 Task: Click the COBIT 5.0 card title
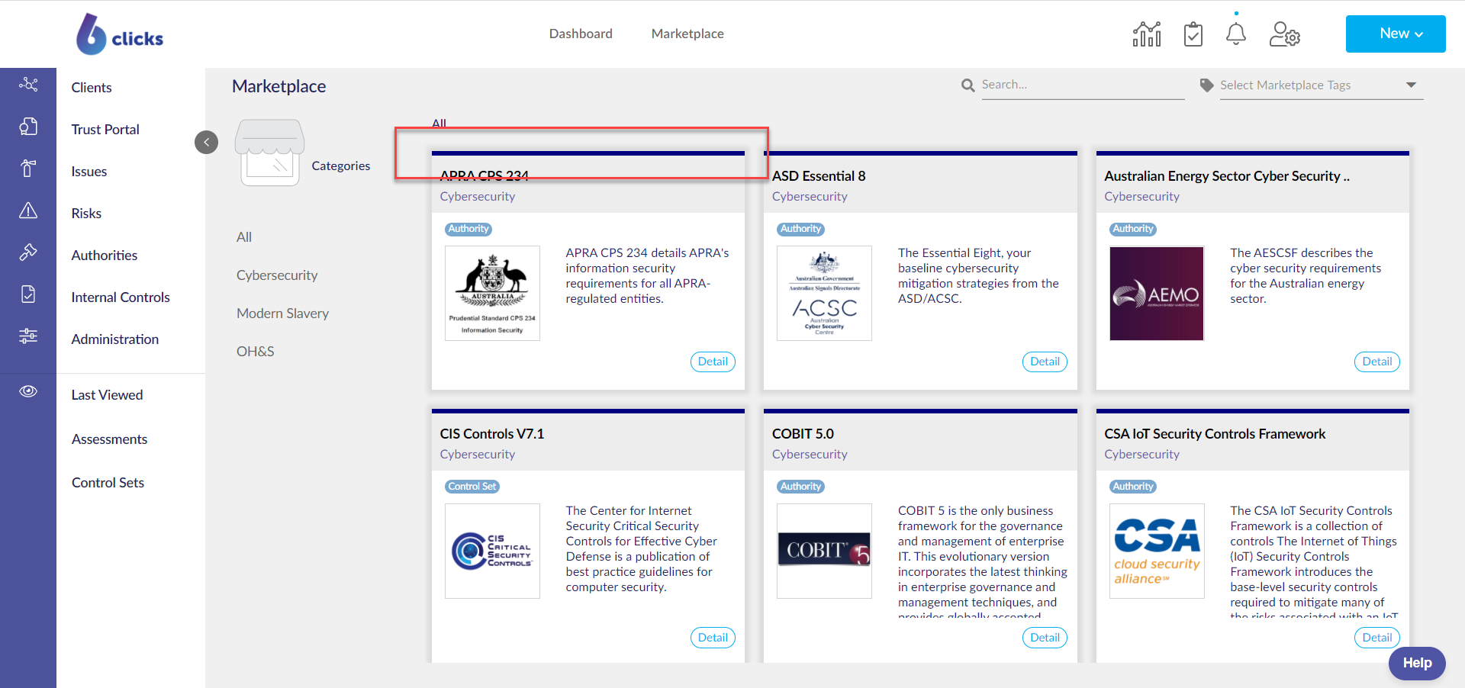coord(803,434)
